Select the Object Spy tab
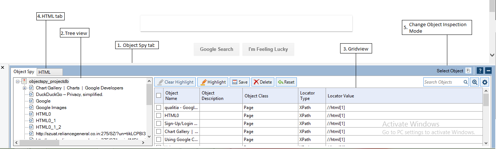Image resolution: width=496 pixels, height=149 pixels. [24, 72]
